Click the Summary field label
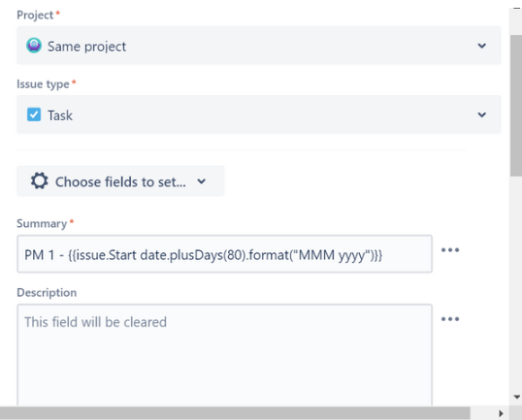 coord(42,224)
